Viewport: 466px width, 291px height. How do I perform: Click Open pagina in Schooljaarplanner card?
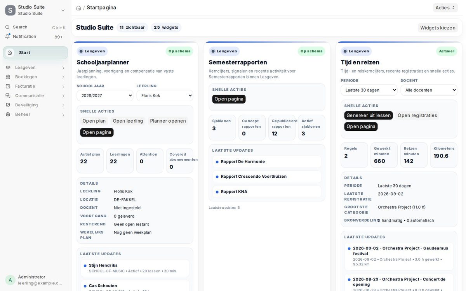(97, 132)
